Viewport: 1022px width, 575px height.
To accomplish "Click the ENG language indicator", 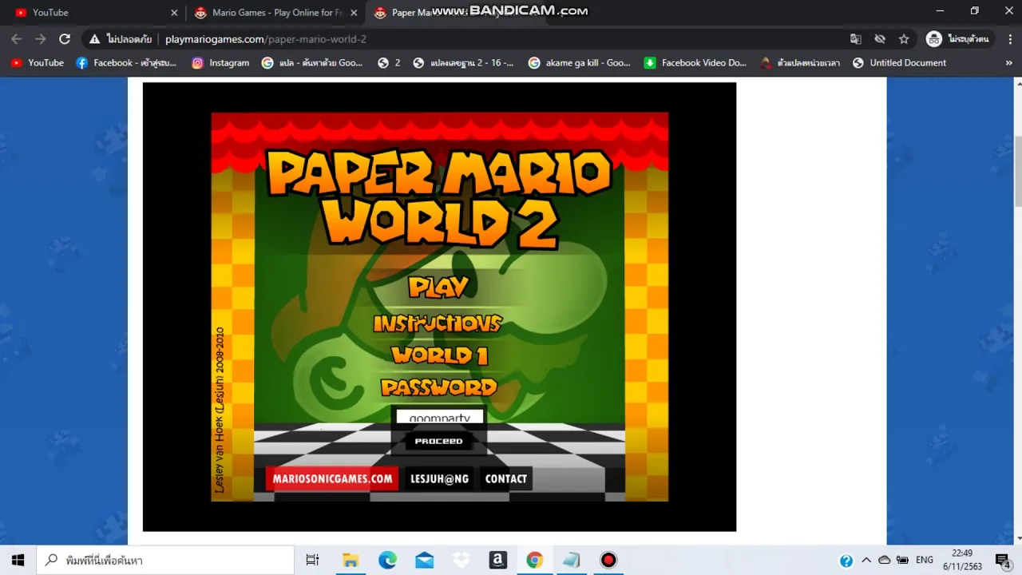I will click(x=925, y=560).
